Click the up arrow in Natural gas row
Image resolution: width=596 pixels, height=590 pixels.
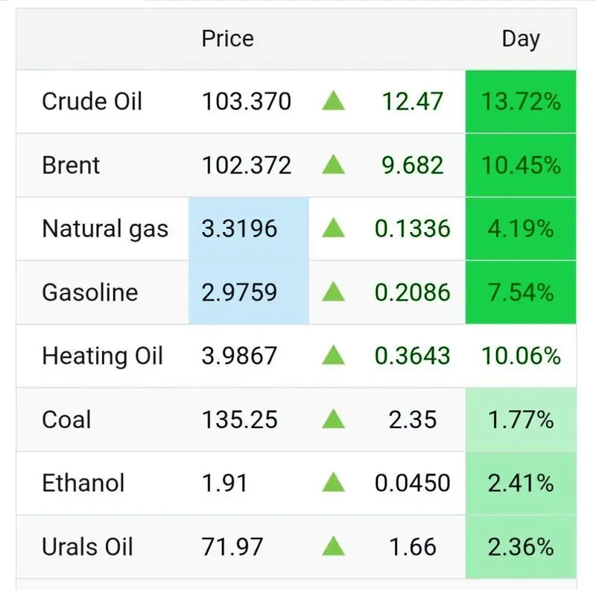(x=334, y=229)
